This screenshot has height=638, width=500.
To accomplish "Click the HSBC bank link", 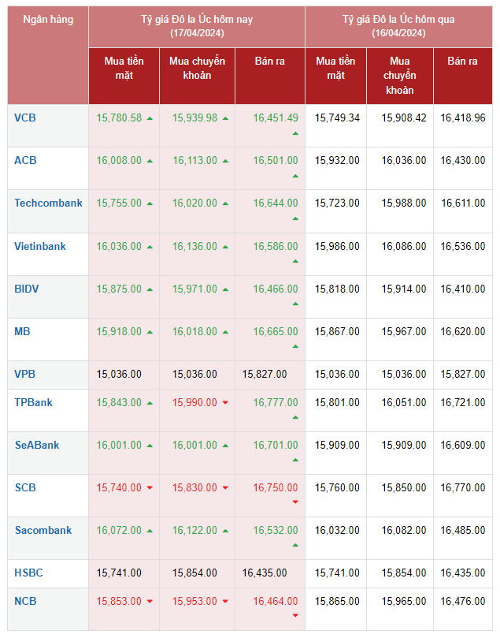I will (28, 573).
